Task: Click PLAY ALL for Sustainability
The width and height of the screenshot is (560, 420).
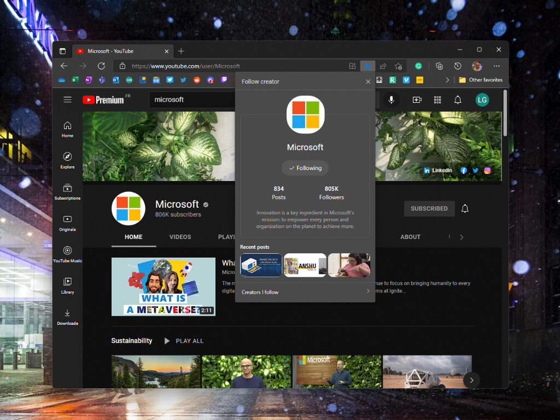Action: click(184, 341)
